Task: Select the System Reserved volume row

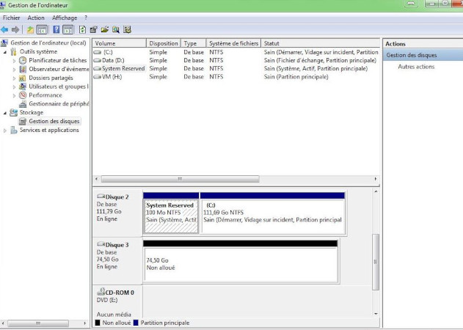Action: (123, 68)
